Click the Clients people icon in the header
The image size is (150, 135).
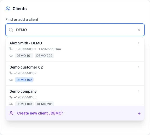tap(8, 9)
